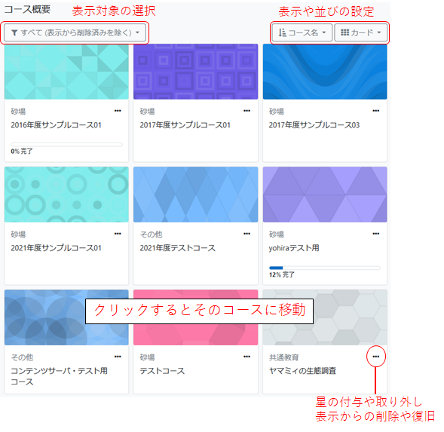Click the コース概要 heading

pyautogui.click(x=27, y=9)
